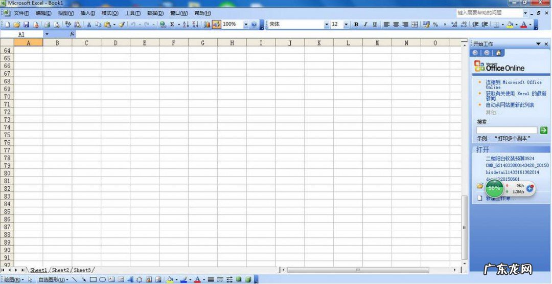The height and width of the screenshot is (284, 552).
Task: Click 连接到 Microsoft Office Online link
Action: [514, 84]
